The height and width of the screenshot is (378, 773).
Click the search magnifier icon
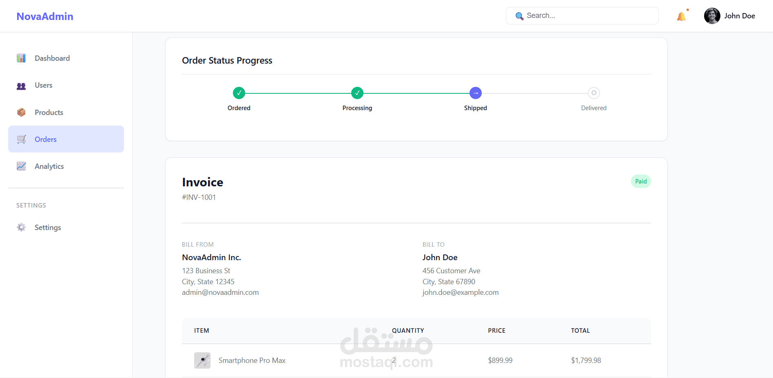coord(519,16)
